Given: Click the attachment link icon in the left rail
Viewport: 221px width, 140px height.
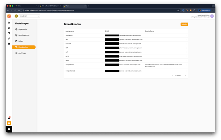Looking at the screenshot, I should [9, 38].
